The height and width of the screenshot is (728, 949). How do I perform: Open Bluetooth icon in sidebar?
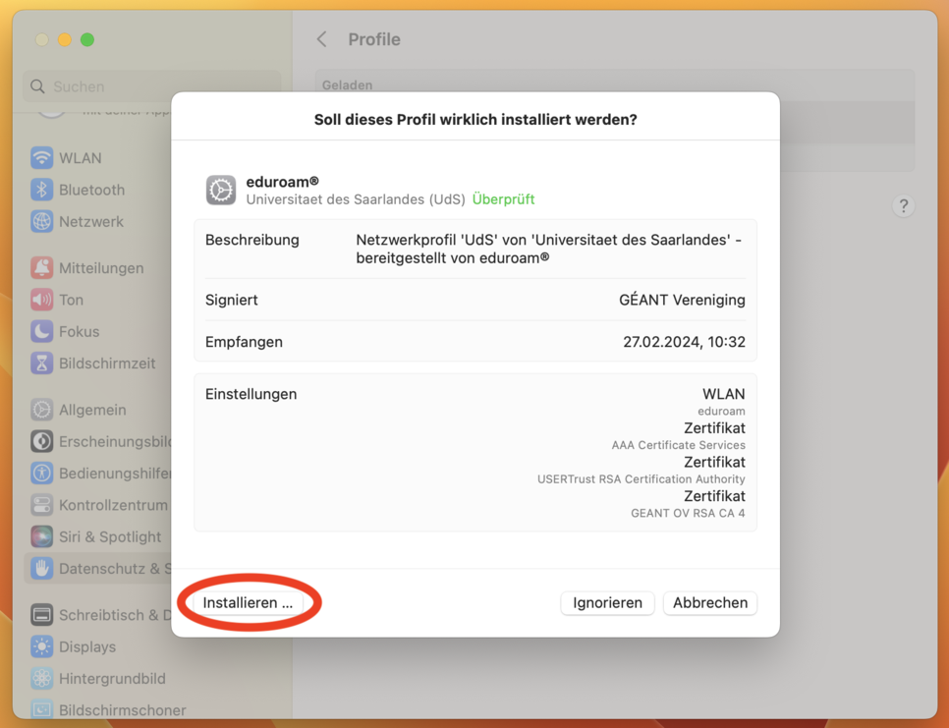click(42, 190)
